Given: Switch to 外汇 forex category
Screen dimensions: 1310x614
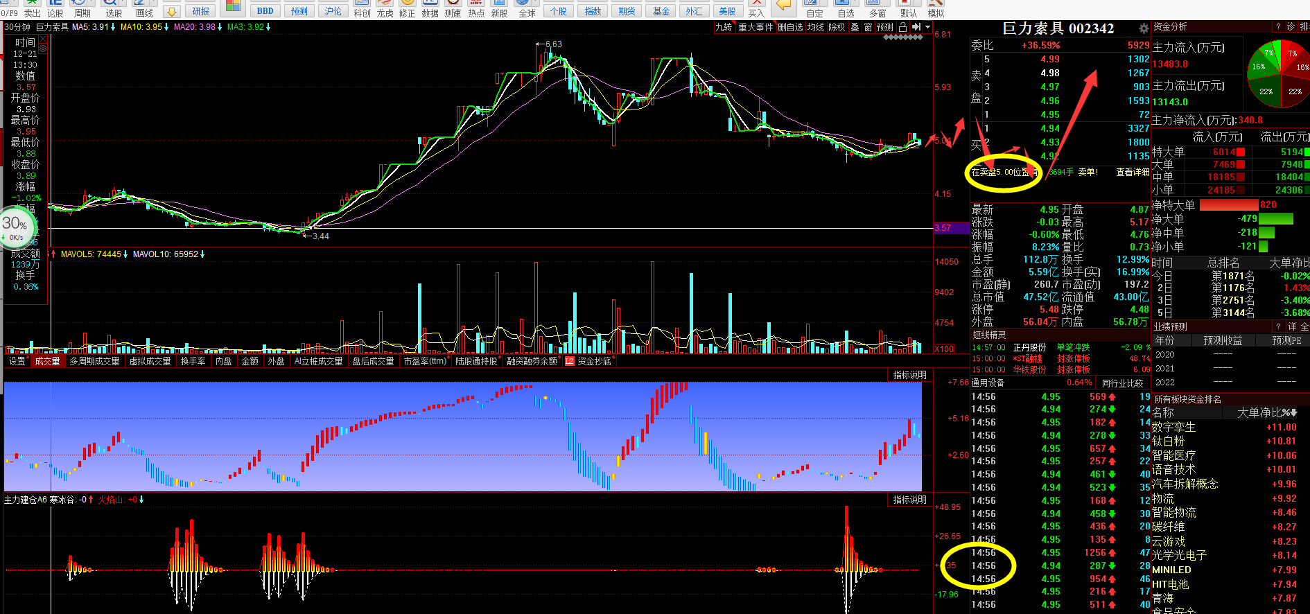Looking at the screenshot, I should point(693,11).
